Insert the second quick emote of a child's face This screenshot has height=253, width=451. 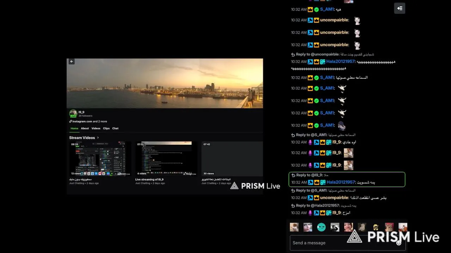[x=308, y=227]
